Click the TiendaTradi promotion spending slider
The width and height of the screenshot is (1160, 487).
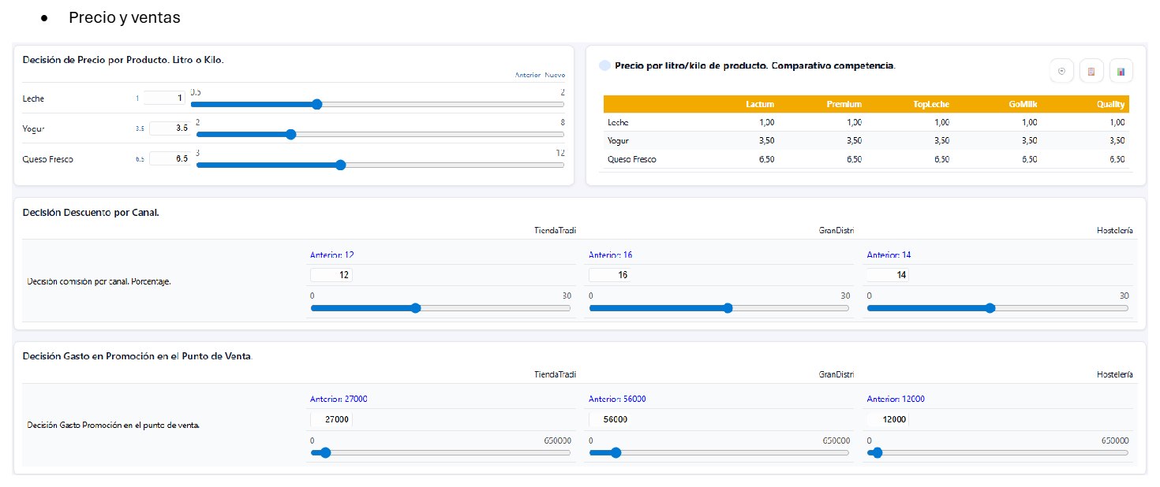coord(440,452)
